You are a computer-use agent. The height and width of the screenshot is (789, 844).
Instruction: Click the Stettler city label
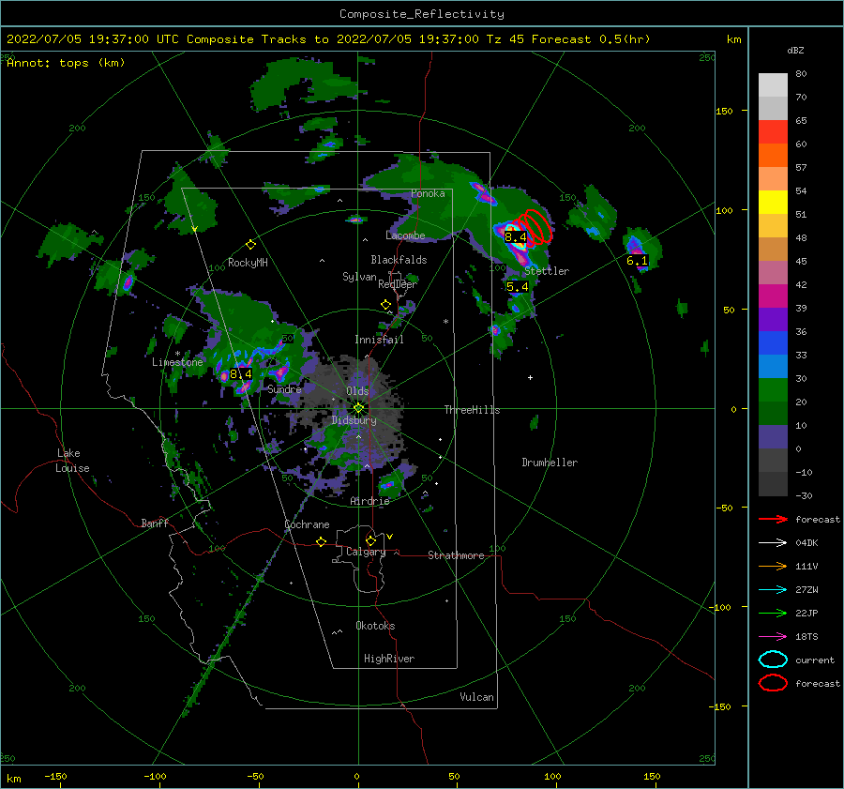click(547, 271)
